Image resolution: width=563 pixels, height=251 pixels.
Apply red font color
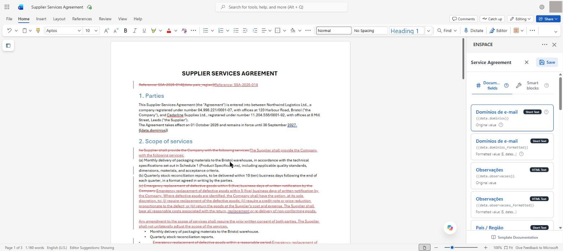[x=169, y=31]
